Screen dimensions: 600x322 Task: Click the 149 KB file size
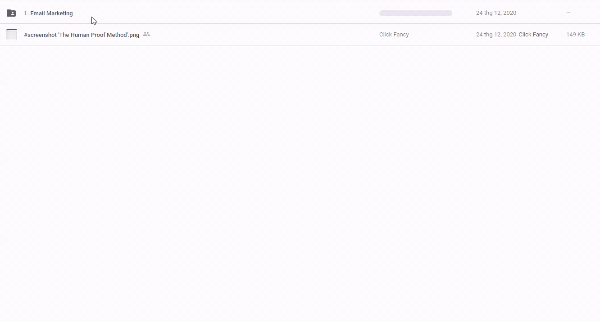point(575,35)
